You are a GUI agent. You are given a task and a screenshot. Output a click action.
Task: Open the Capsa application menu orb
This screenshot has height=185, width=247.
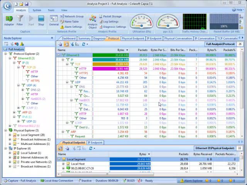click(x=7, y=6)
